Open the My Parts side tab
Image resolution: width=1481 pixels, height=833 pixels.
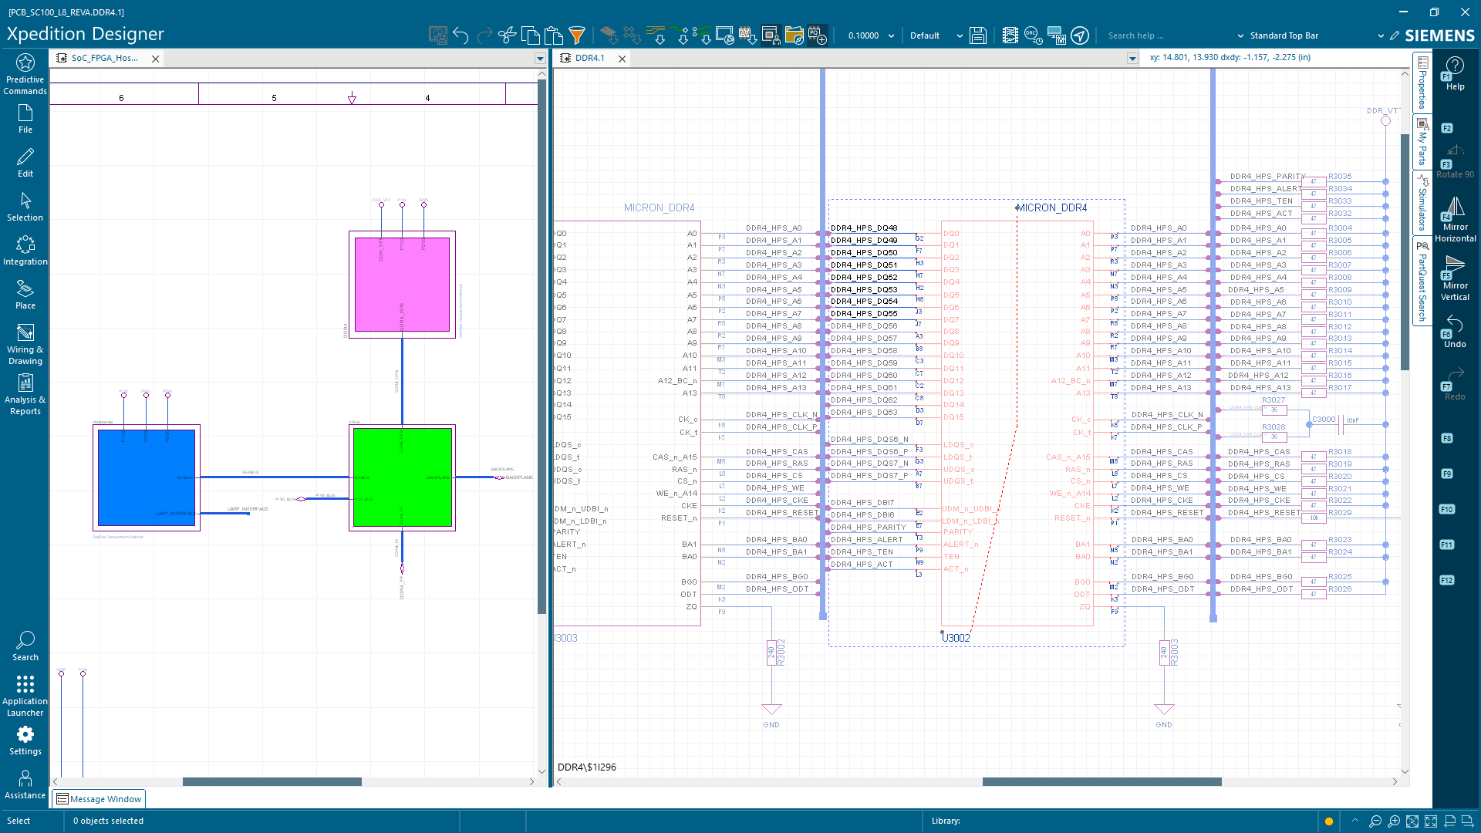[1422, 141]
